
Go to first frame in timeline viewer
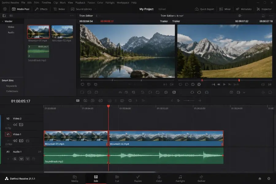(213, 85)
